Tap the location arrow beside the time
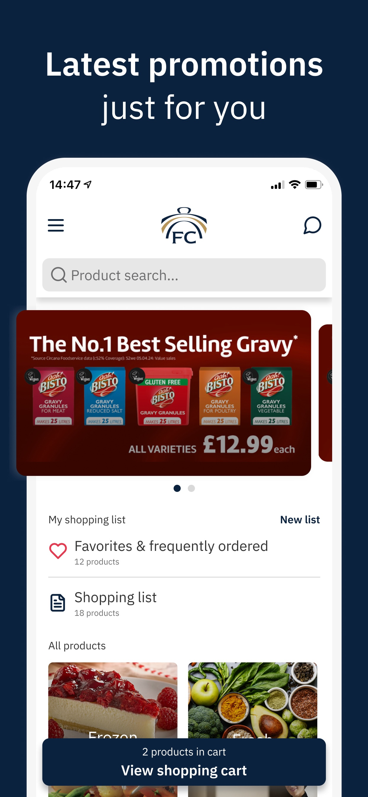The width and height of the screenshot is (368, 797). [88, 185]
